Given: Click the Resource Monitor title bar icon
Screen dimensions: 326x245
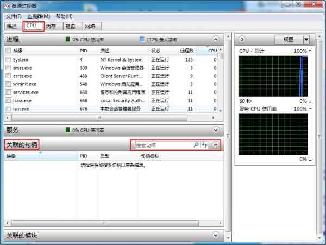Looking at the screenshot, I should click(x=7, y=5).
